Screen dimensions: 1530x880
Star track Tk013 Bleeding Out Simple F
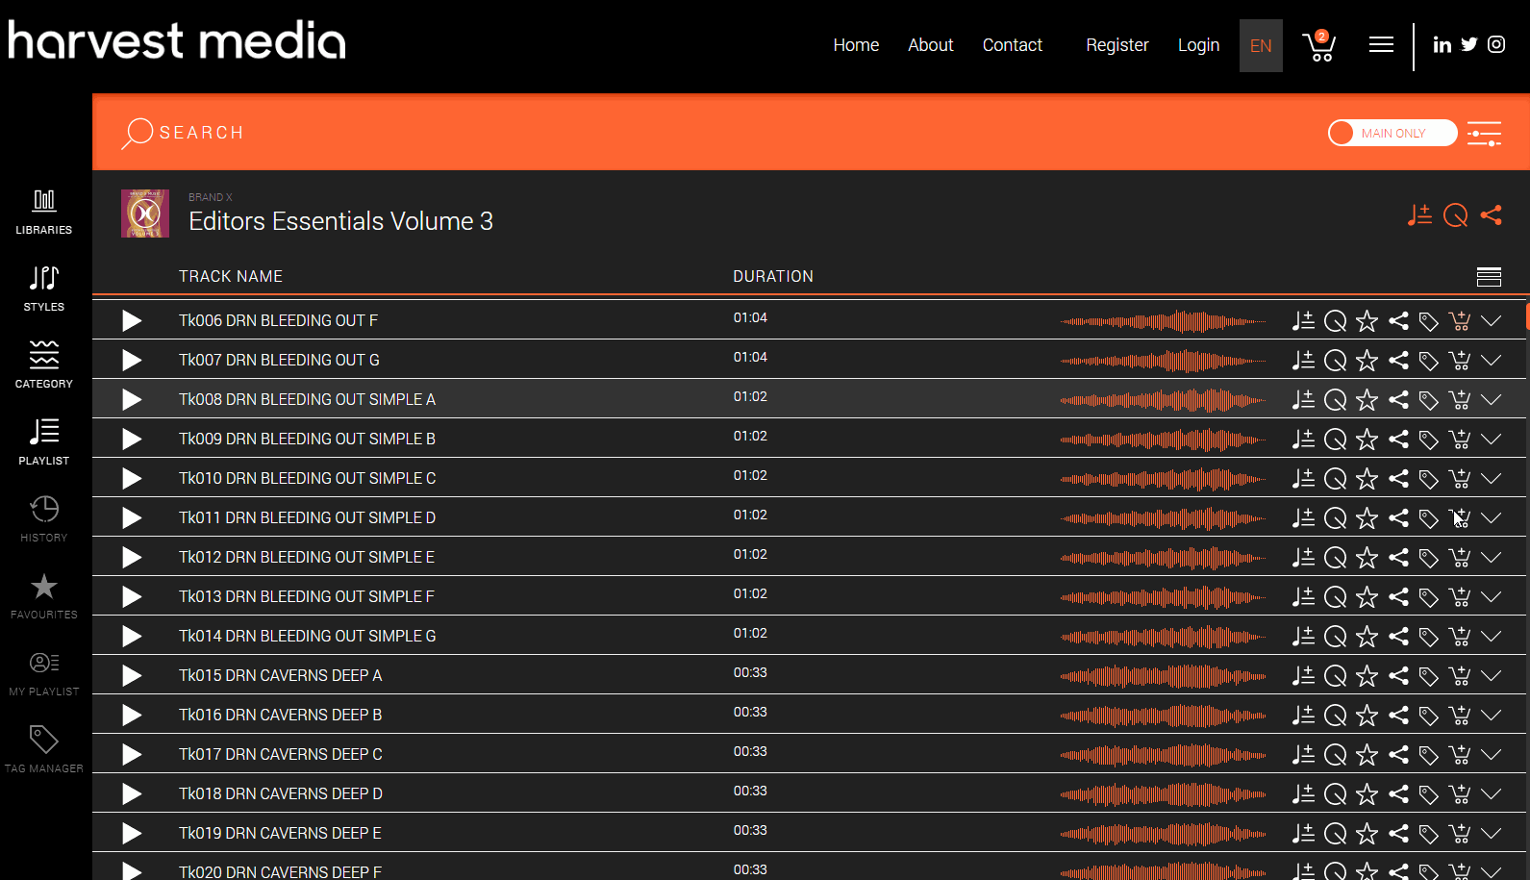(x=1367, y=597)
